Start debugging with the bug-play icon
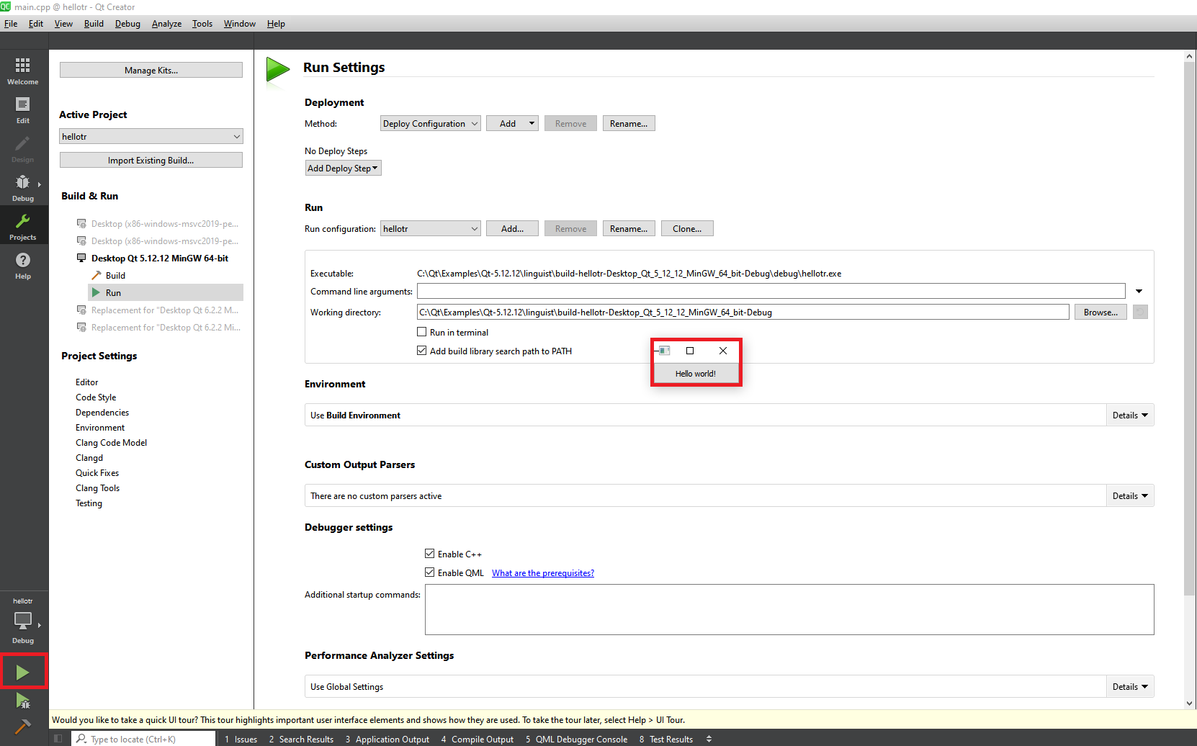 click(x=23, y=701)
